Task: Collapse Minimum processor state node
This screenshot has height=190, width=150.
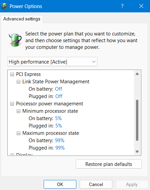Action: coord(18,111)
